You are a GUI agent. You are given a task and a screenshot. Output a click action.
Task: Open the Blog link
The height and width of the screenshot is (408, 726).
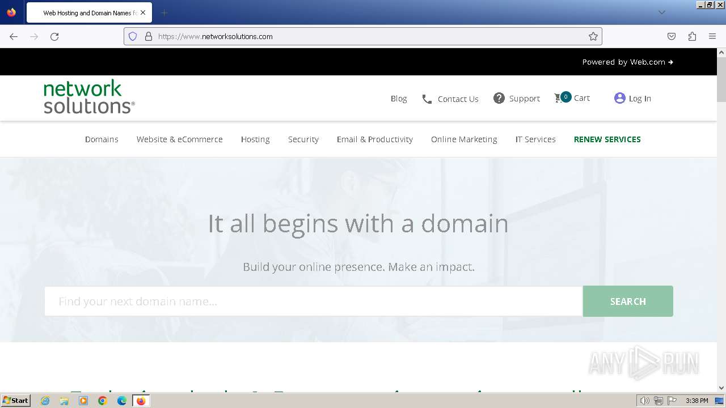point(399,99)
